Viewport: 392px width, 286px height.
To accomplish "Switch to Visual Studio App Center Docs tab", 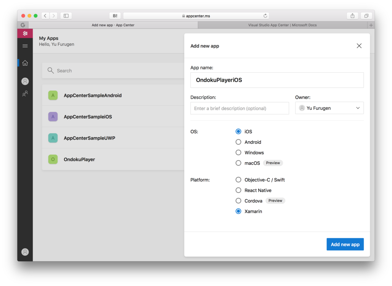I will click(x=283, y=25).
